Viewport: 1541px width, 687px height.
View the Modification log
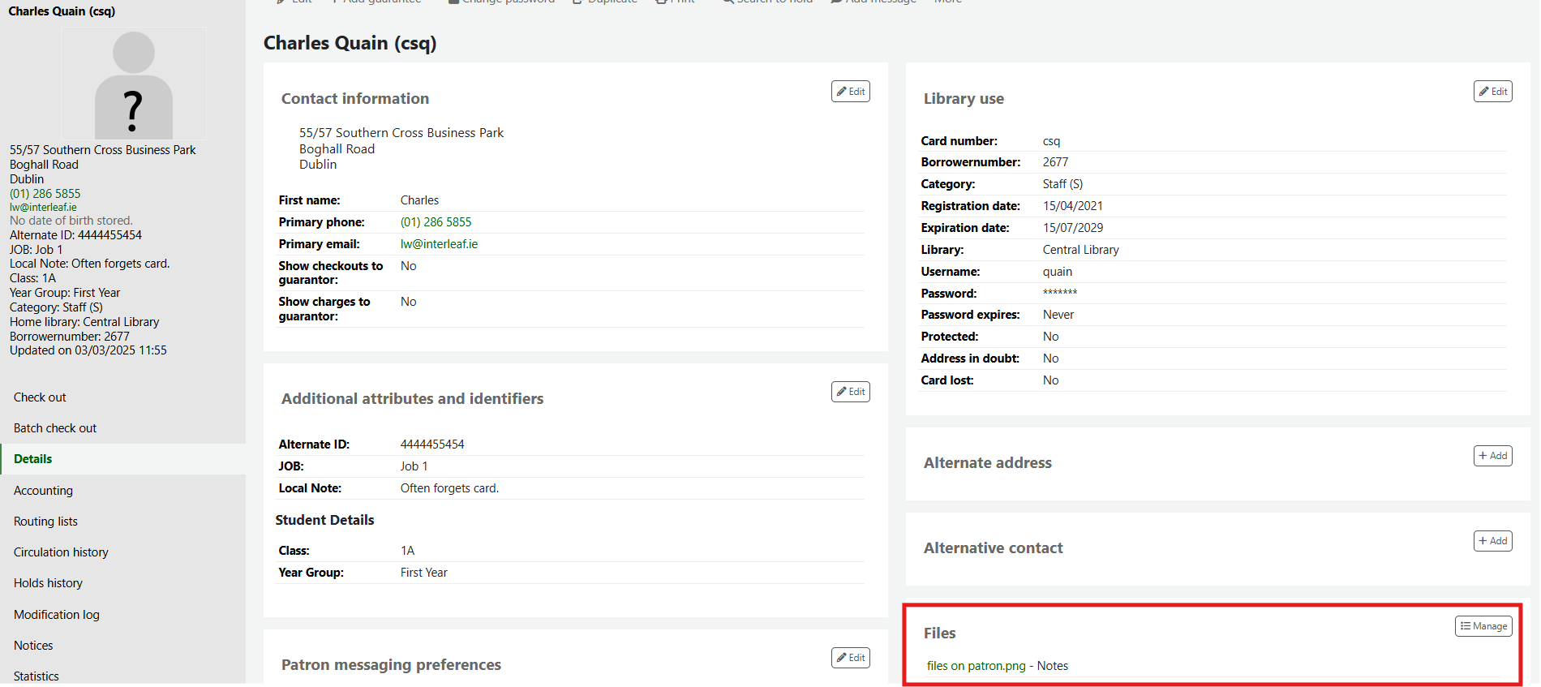click(x=57, y=615)
